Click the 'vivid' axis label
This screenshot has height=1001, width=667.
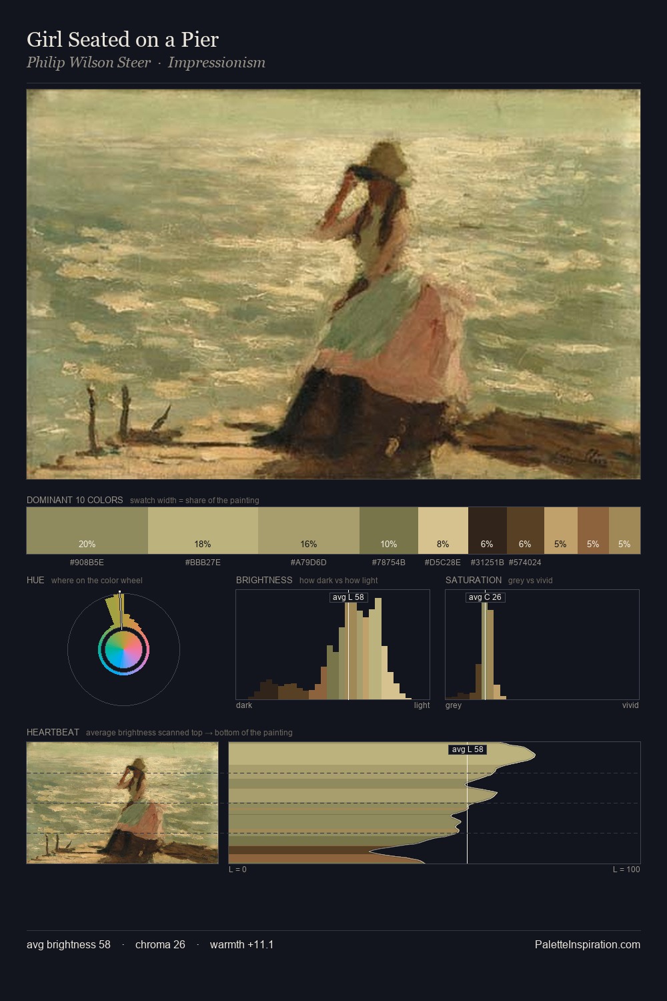[630, 705]
